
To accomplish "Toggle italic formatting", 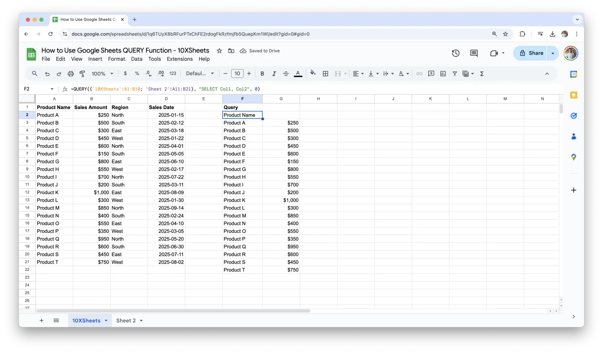I will 274,74.
